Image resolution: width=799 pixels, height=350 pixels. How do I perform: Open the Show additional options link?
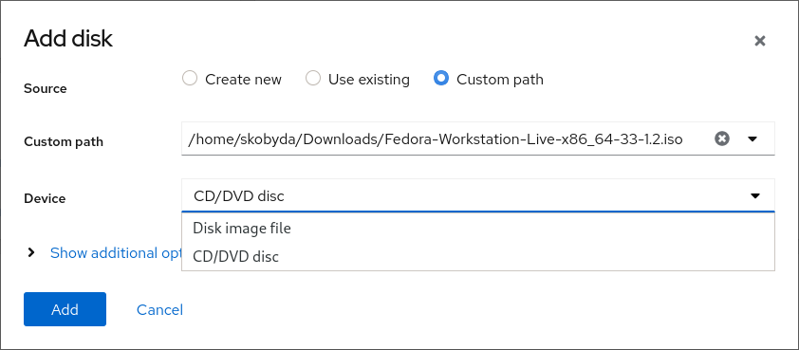[116, 252]
